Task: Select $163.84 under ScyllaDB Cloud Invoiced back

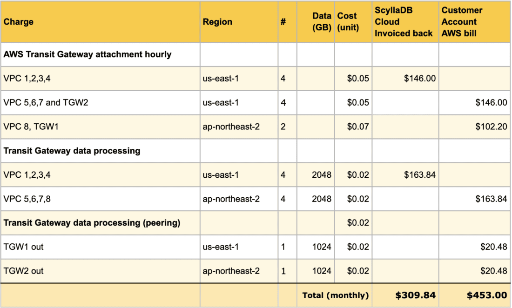Action: click(405, 175)
